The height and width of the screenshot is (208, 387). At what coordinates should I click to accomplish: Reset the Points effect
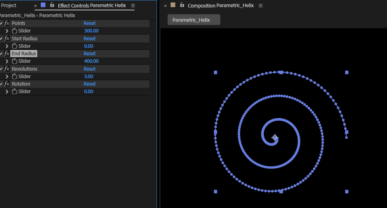(89, 24)
